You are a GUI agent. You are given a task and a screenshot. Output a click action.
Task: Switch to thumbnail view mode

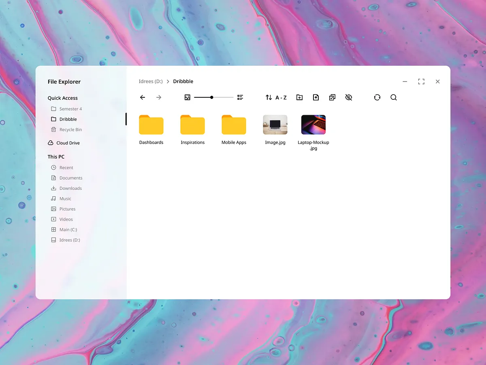pos(187,97)
